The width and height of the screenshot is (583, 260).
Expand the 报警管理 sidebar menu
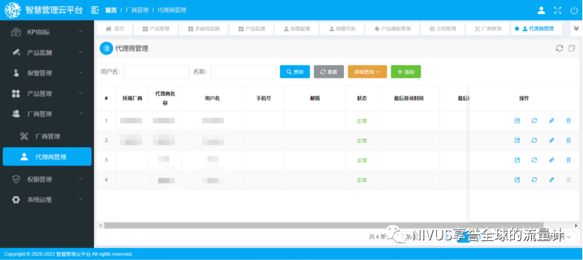click(x=48, y=73)
